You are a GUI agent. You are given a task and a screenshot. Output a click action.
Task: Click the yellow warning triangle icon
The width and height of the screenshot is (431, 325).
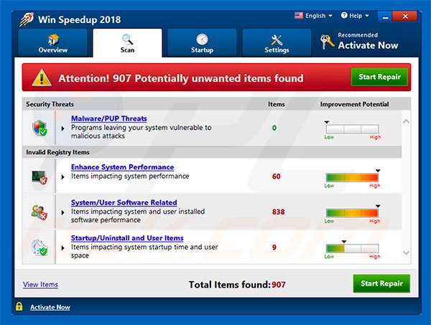point(42,77)
